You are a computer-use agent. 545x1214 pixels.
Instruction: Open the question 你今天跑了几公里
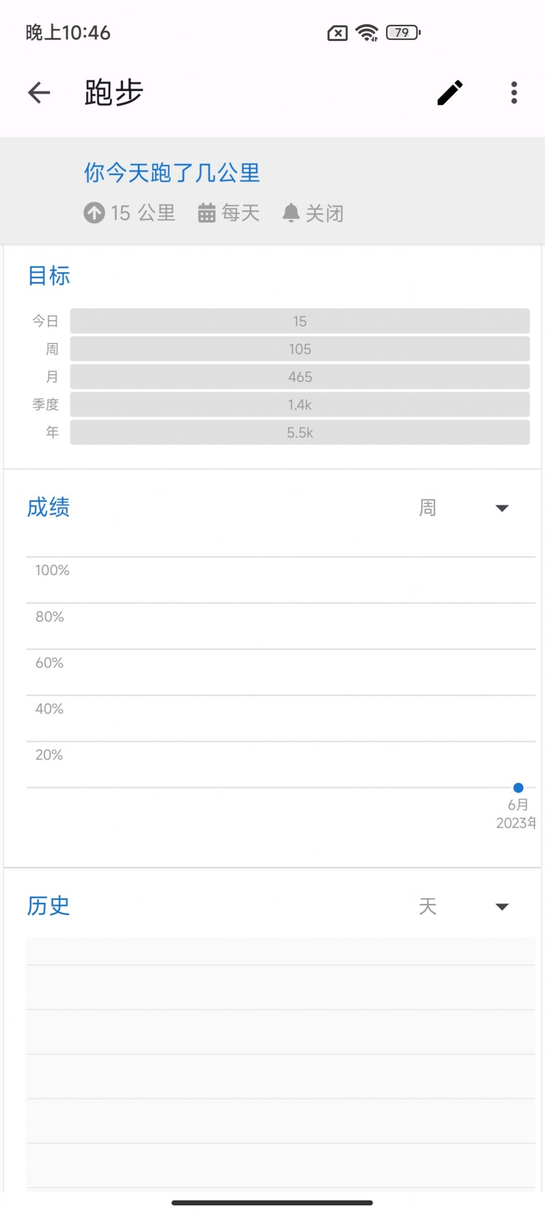pyautogui.click(x=171, y=173)
